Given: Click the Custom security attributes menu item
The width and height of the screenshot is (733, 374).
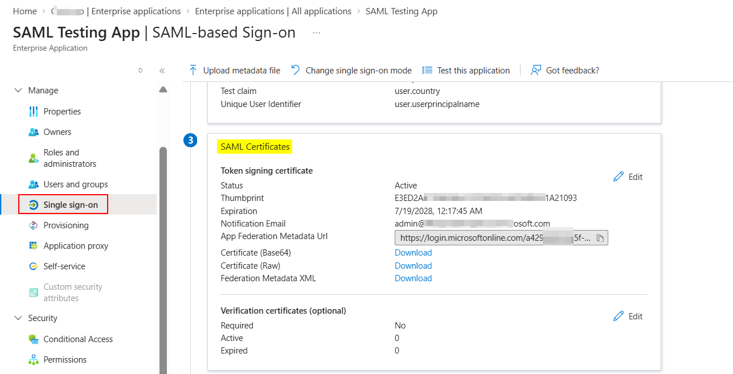Looking at the screenshot, I should pyautogui.click(x=73, y=293).
